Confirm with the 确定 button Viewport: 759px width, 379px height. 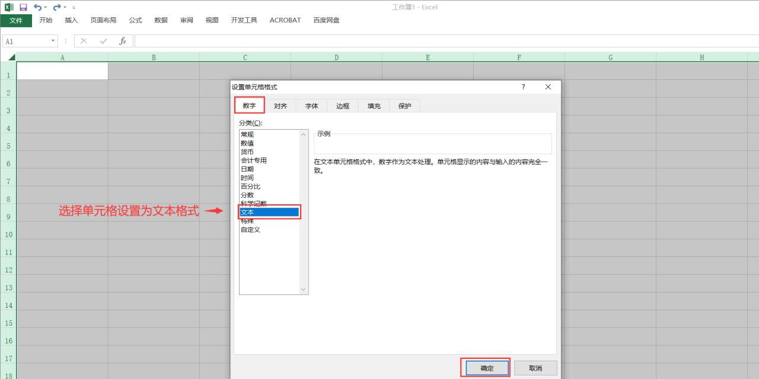click(x=486, y=368)
